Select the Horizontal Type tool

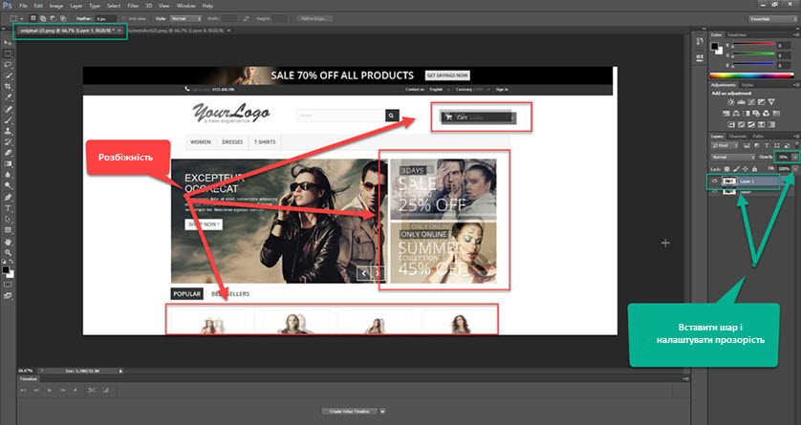point(8,208)
